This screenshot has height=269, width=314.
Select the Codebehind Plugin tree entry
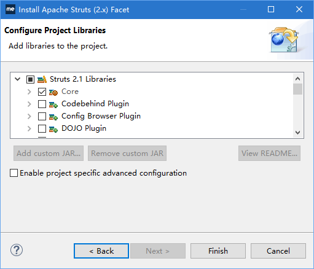pyautogui.click(x=95, y=104)
